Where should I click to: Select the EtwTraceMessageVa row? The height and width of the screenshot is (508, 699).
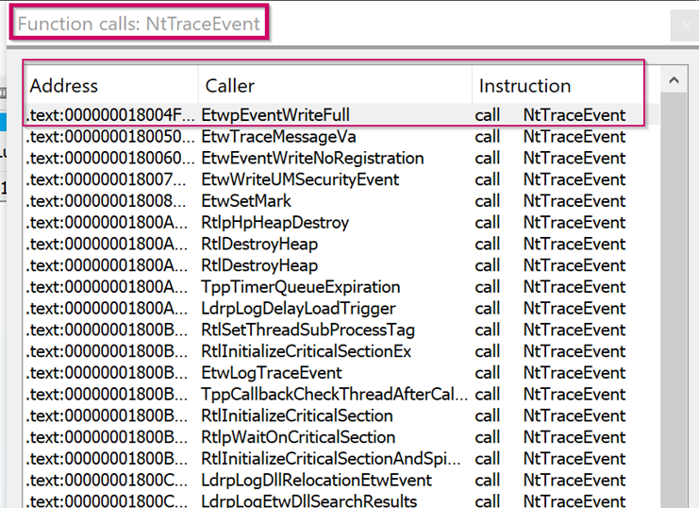click(279, 137)
